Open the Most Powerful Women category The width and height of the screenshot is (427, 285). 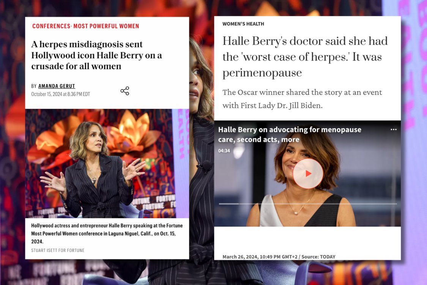click(x=106, y=26)
